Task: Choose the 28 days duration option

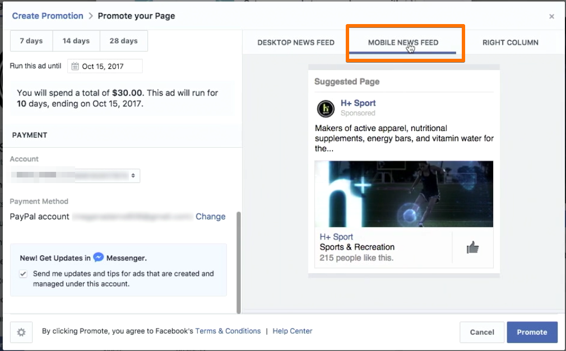Action: pyautogui.click(x=124, y=41)
